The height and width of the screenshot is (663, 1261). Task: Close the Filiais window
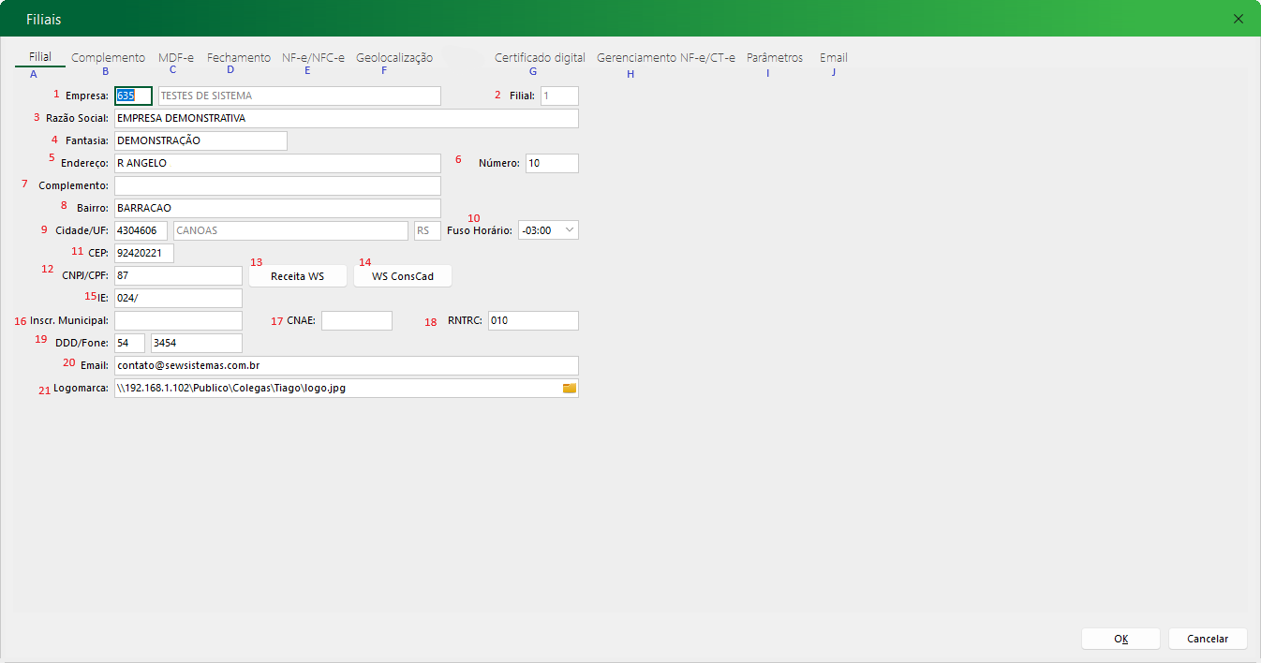1239,19
